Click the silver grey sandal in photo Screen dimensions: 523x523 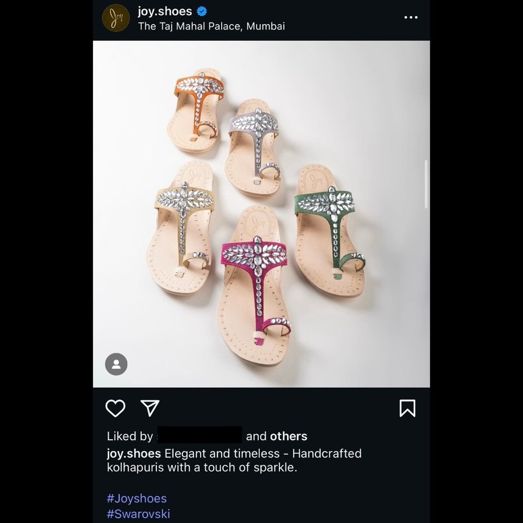tap(253, 147)
